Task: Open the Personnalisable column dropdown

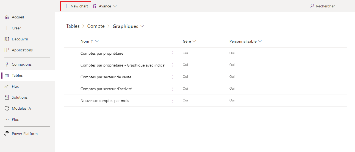Action: pyautogui.click(x=260, y=41)
